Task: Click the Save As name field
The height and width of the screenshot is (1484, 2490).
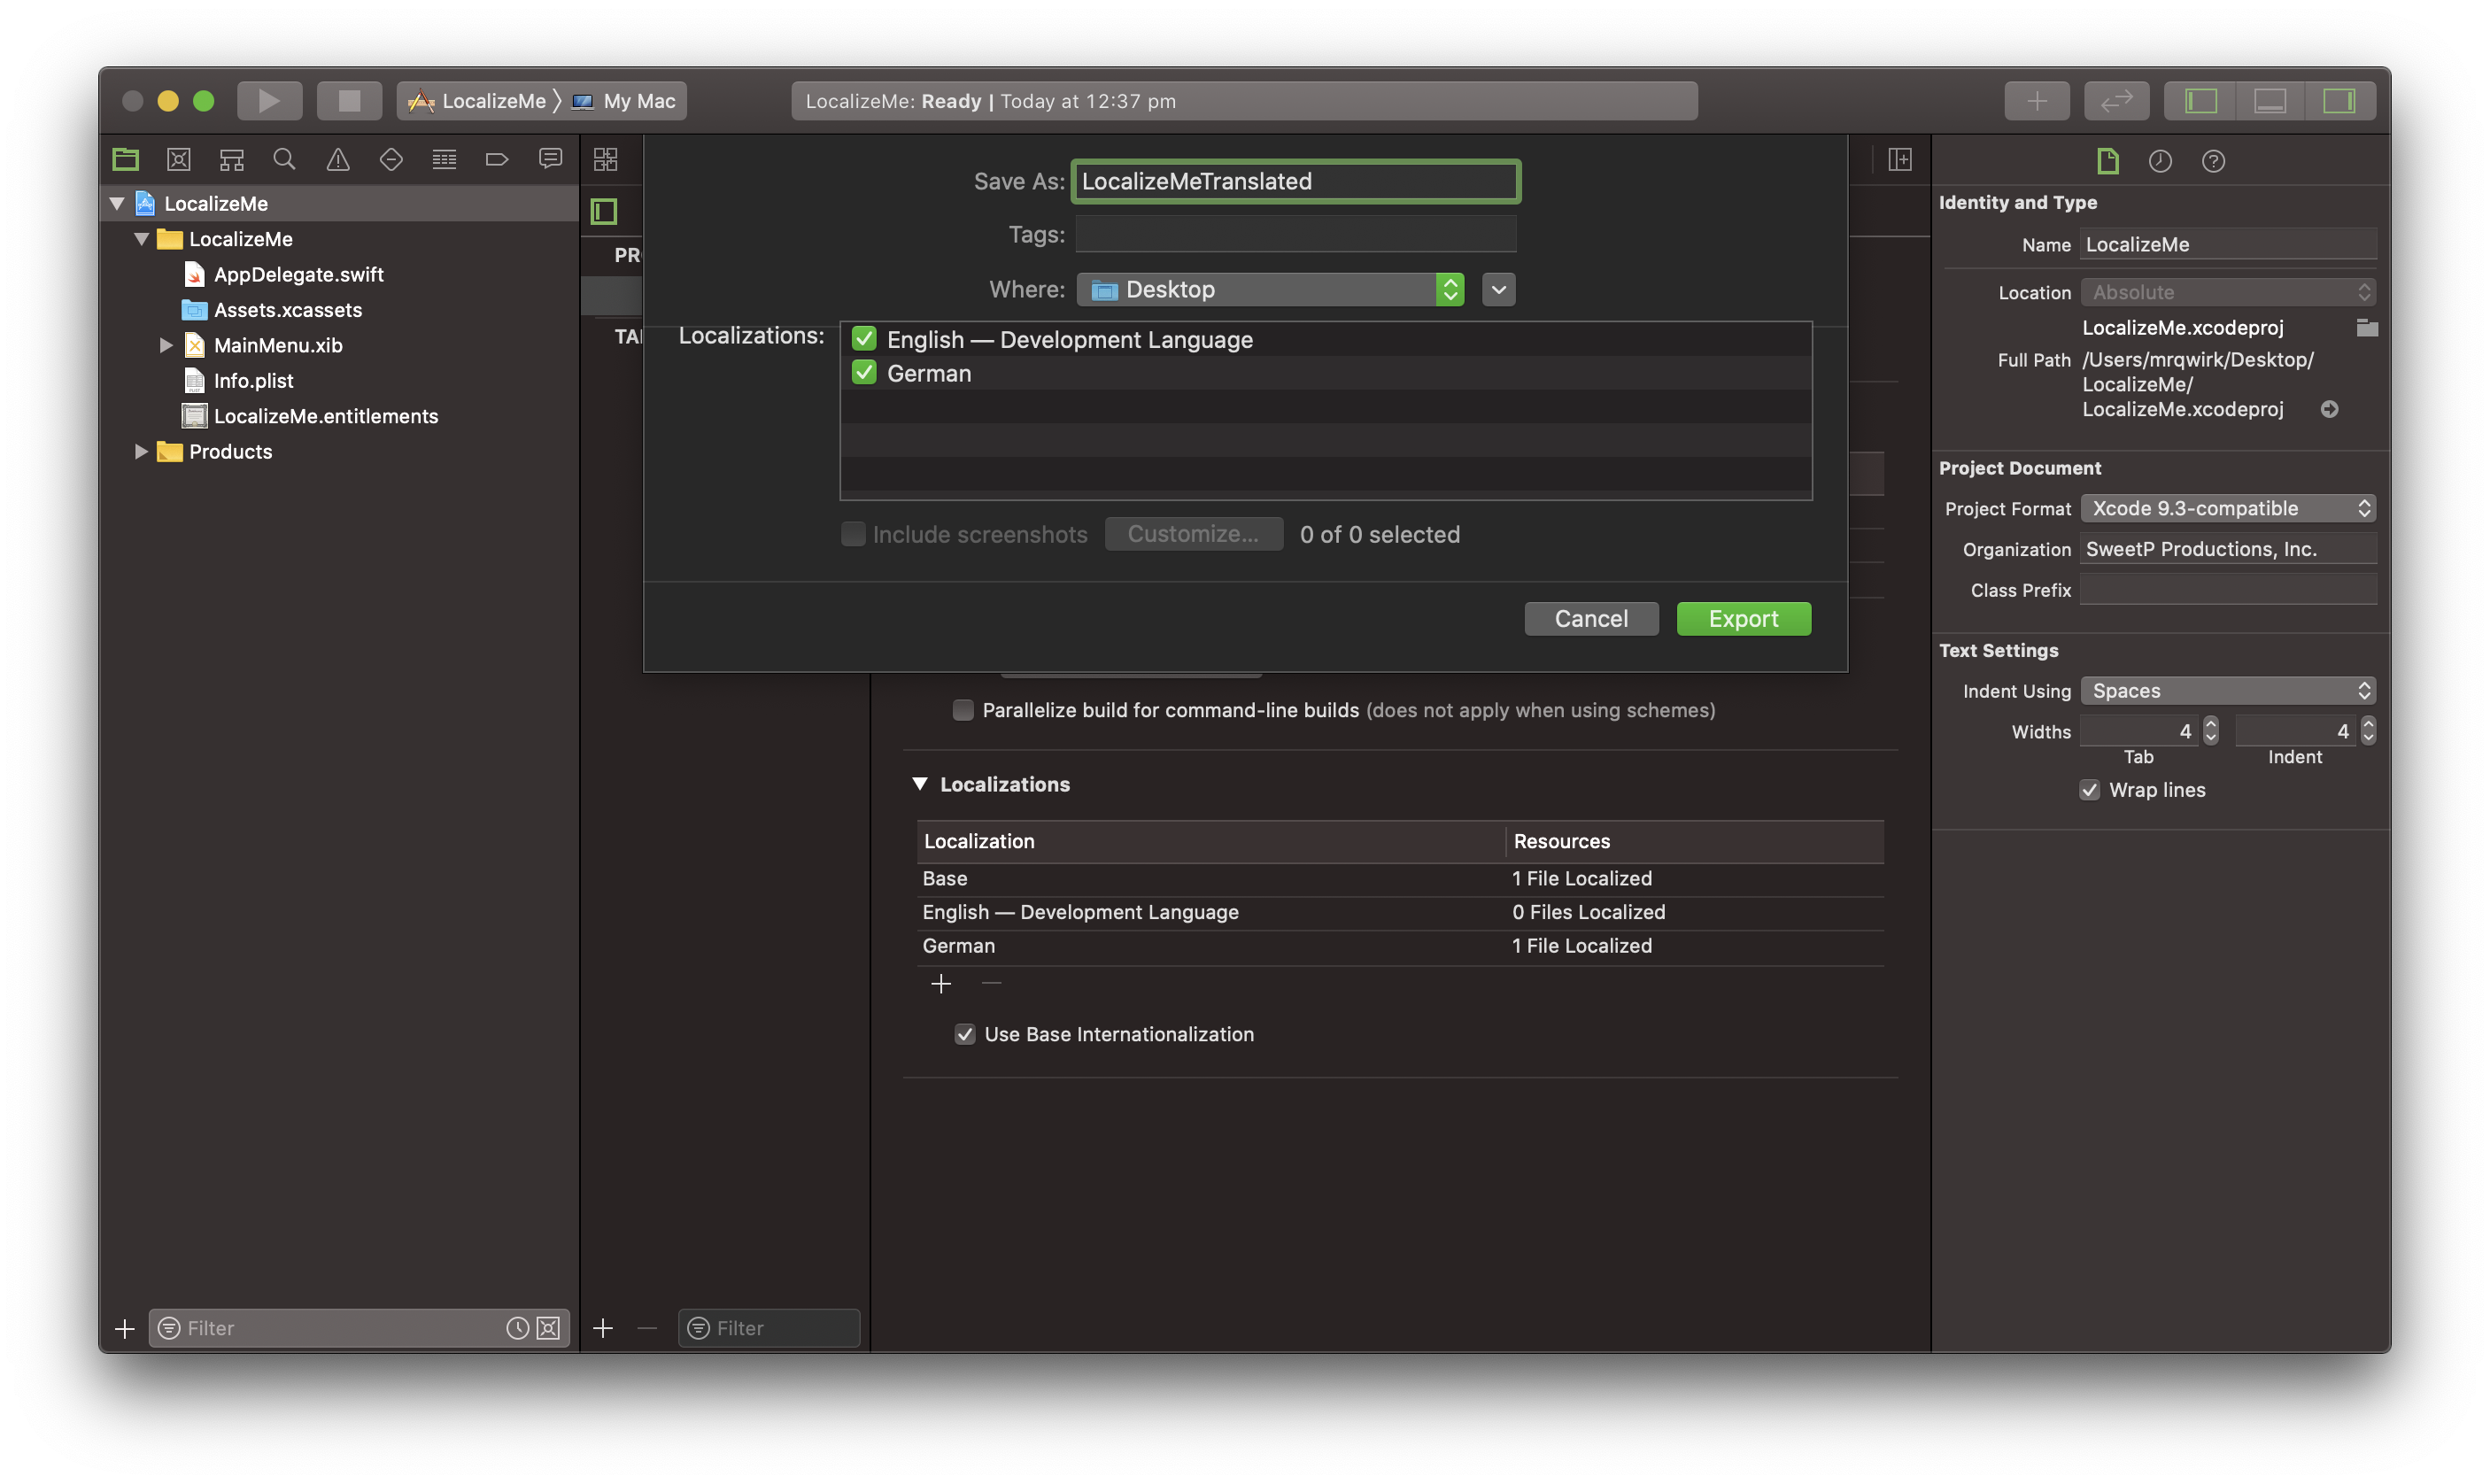Action: pos(1296,181)
